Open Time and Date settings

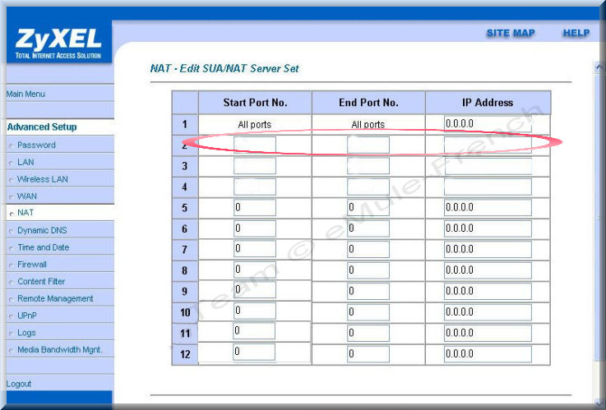pyautogui.click(x=44, y=247)
